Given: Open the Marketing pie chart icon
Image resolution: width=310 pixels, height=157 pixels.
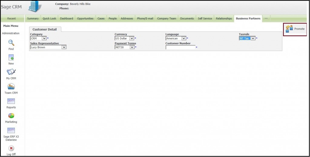Looking at the screenshot, I should pos(11,116).
